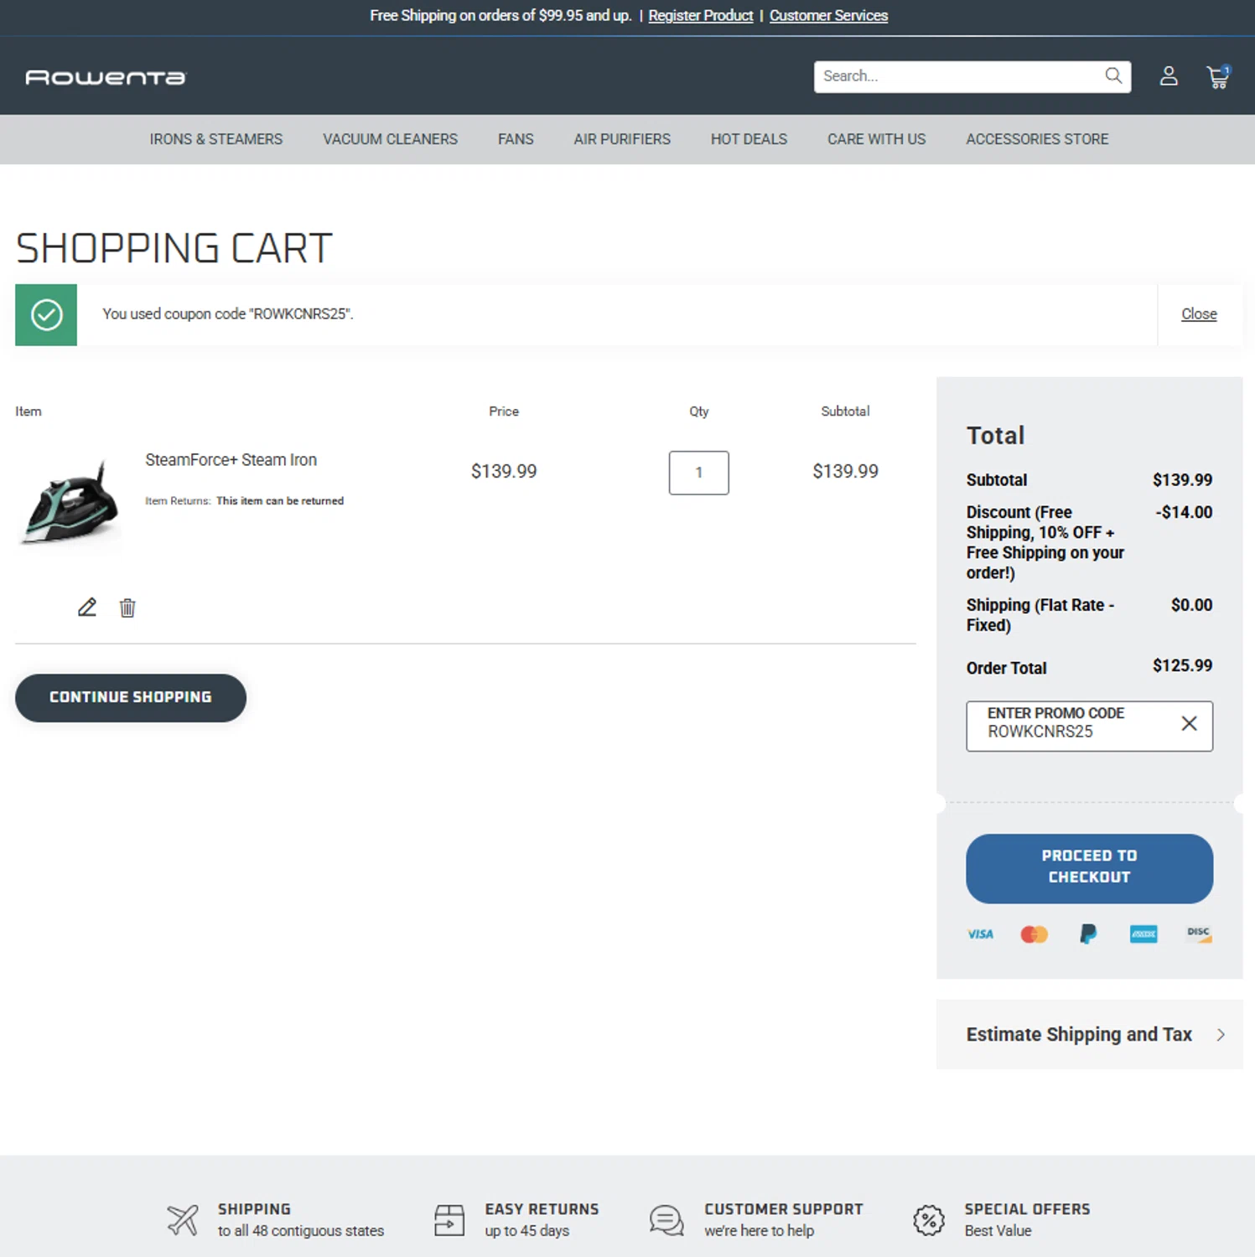Click "to all 48 contiguous states" text

coord(301,1231)
